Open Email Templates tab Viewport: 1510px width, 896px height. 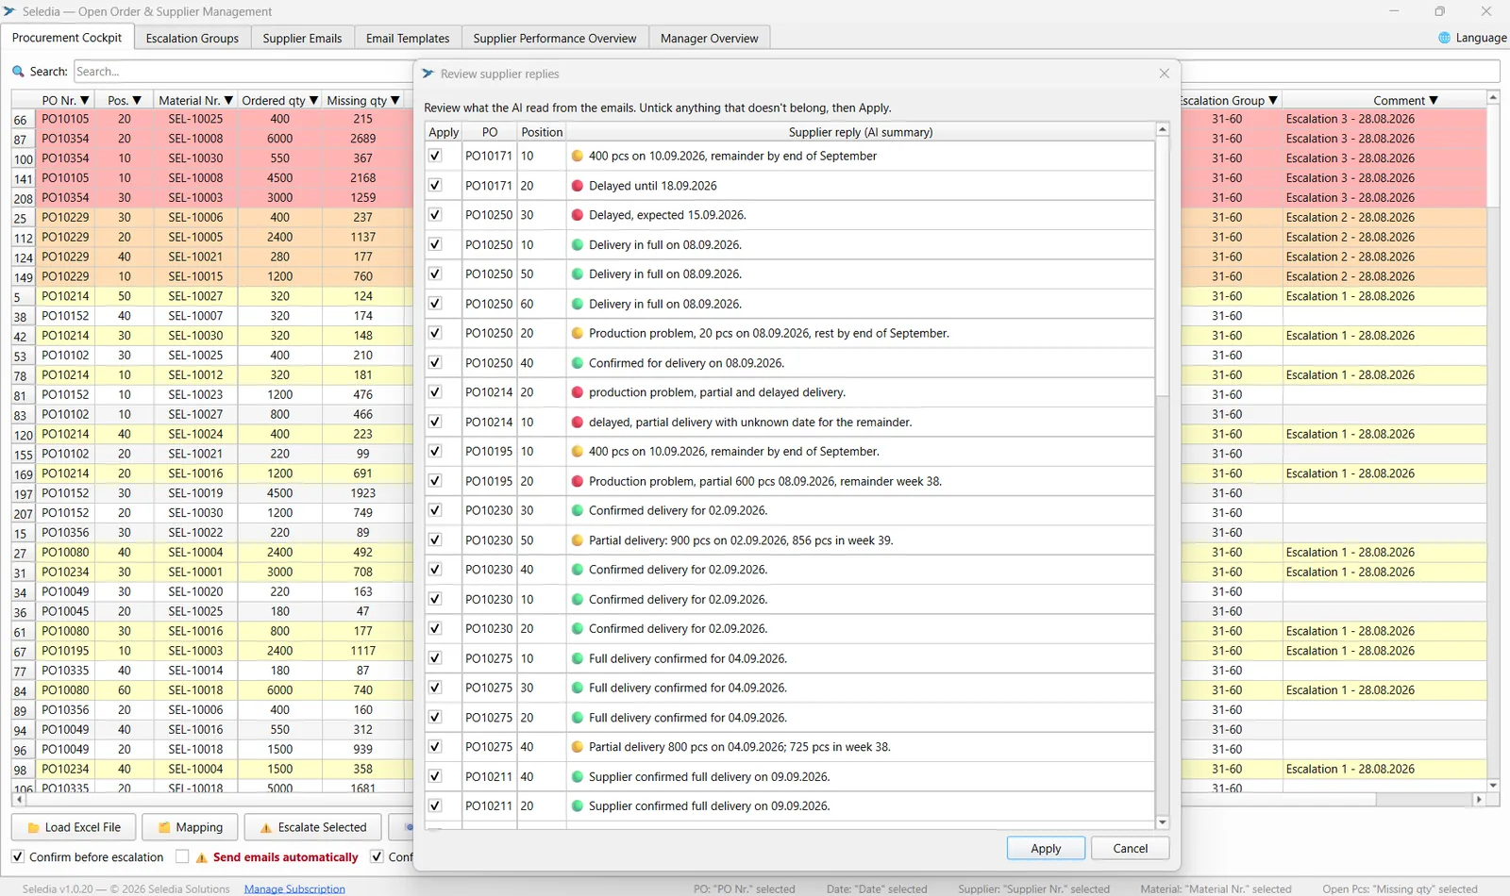click(x=408, y=38)
